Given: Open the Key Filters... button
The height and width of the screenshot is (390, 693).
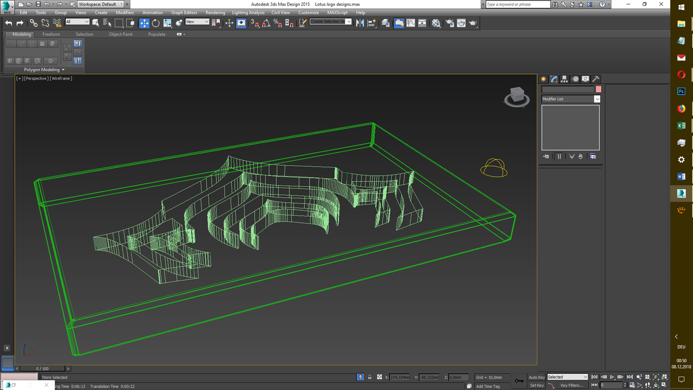Looking at the screenshot, I should coord(572,385).
